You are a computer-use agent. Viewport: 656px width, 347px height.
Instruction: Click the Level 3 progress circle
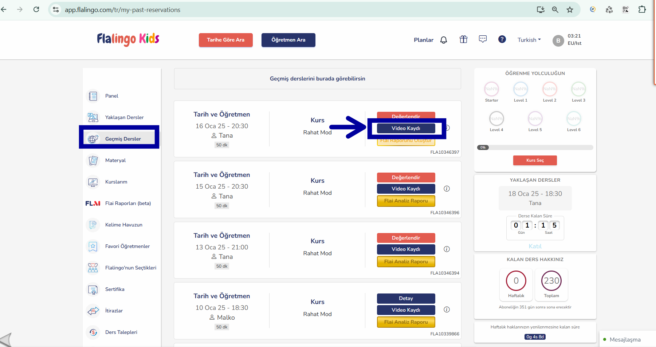pos(578,89)
